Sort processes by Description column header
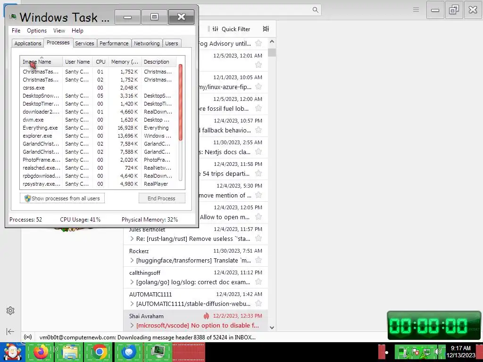This screenshot has height=362, width=483. coord(158,62)
